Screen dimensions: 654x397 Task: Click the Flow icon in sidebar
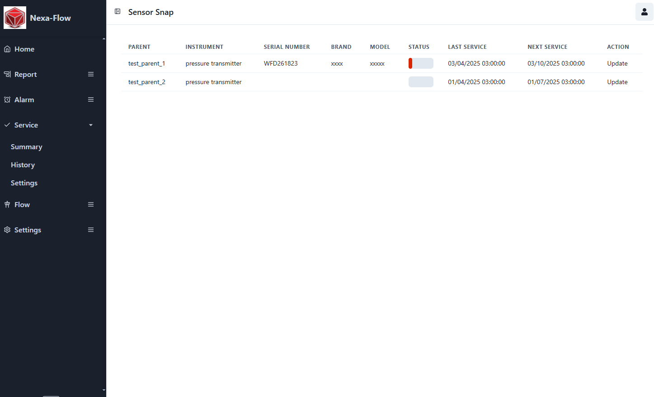(x=7, y=204)
